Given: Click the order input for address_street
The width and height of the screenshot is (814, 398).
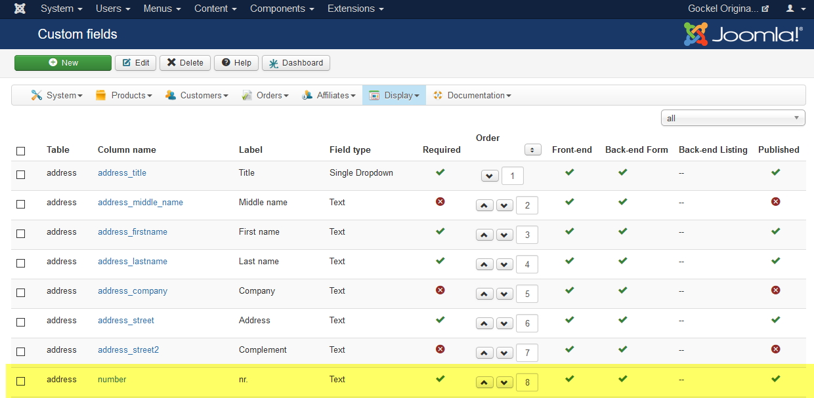Looking at the screenshot, I should (x=526, y=323).
